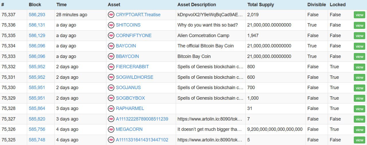Image resolution: width=367 pixels, height=145 pixels.
Task: Click the asset icon next to SHITCOINS
Action: [x=111, y=25]
